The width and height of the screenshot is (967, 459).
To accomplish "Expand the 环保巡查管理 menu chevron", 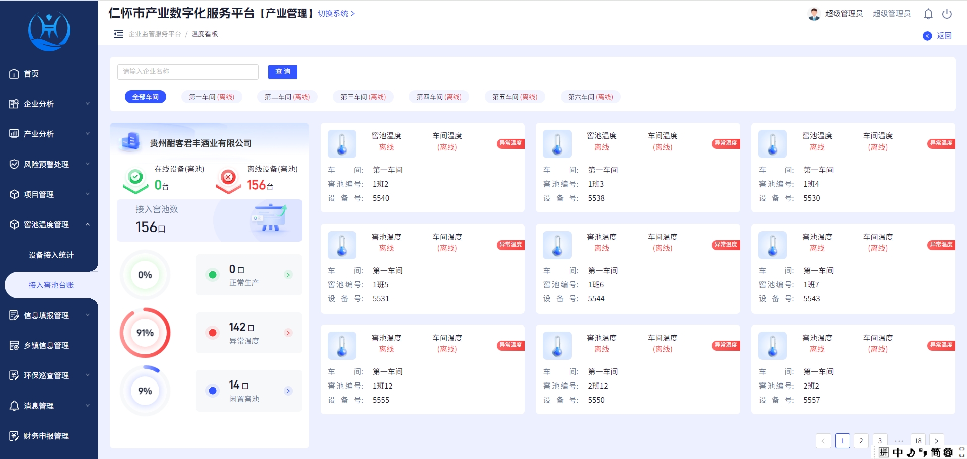I will 88,375.
